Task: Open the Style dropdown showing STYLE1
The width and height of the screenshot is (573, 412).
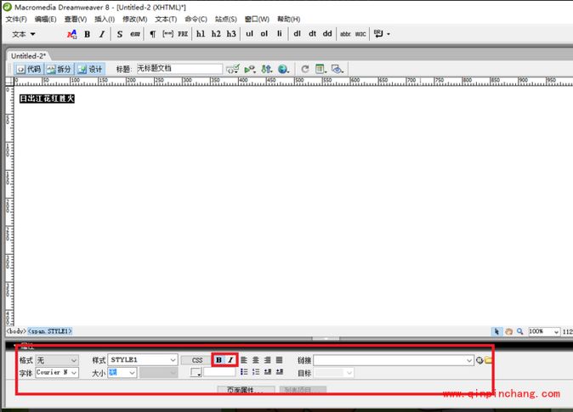Action: [142, 360]
